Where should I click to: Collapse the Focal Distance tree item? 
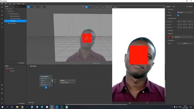[8, 14]
